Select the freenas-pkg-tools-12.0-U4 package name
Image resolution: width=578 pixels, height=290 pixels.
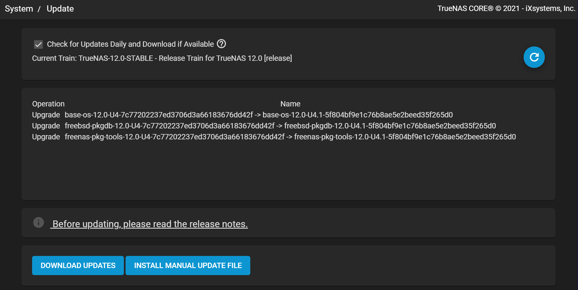pos(175,137)
